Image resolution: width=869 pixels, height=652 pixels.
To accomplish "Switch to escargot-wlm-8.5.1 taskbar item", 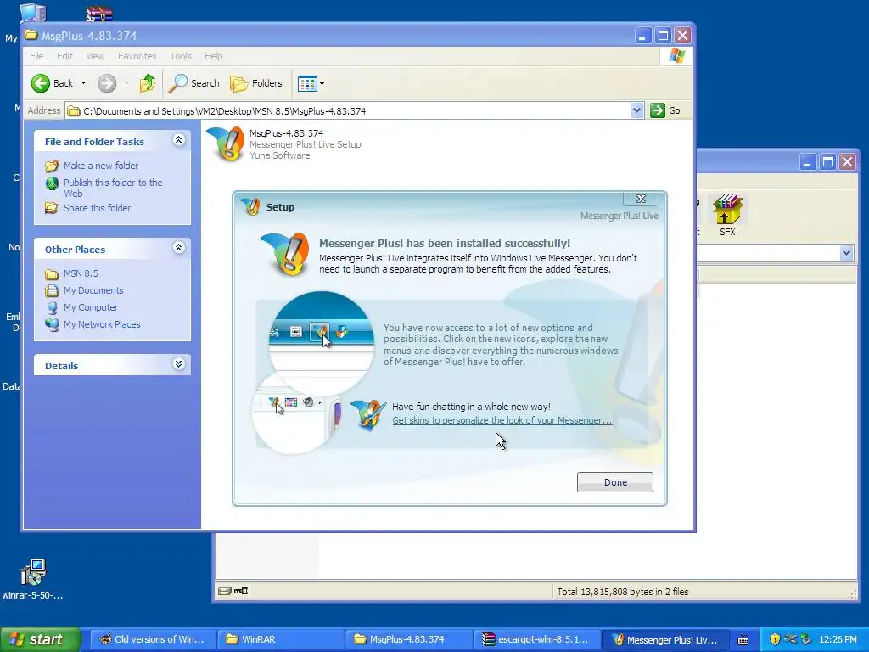I will (536, 639).
